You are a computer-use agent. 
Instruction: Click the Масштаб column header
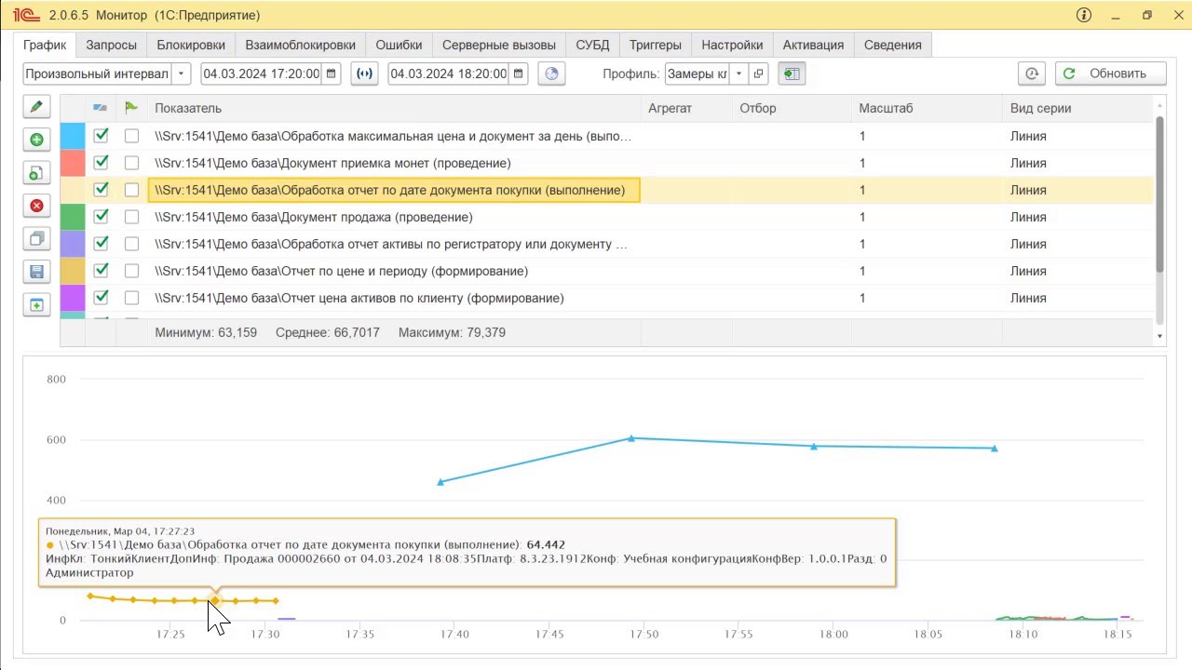928,108
